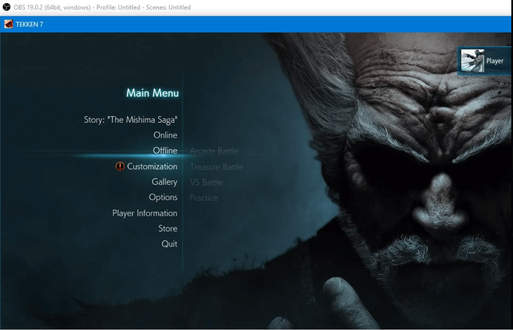Open the Gallery menu entry
This screenshot has height=330, width=513.
[165, 182]
